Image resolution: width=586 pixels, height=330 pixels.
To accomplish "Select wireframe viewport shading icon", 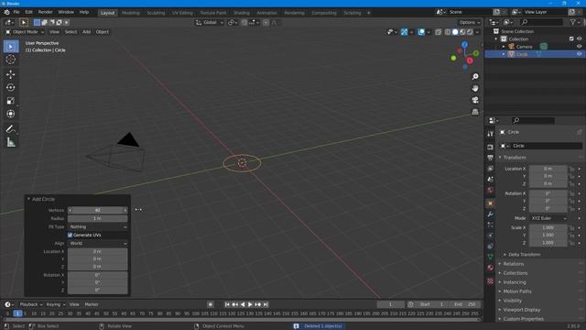I will click(x=448, y=32).
